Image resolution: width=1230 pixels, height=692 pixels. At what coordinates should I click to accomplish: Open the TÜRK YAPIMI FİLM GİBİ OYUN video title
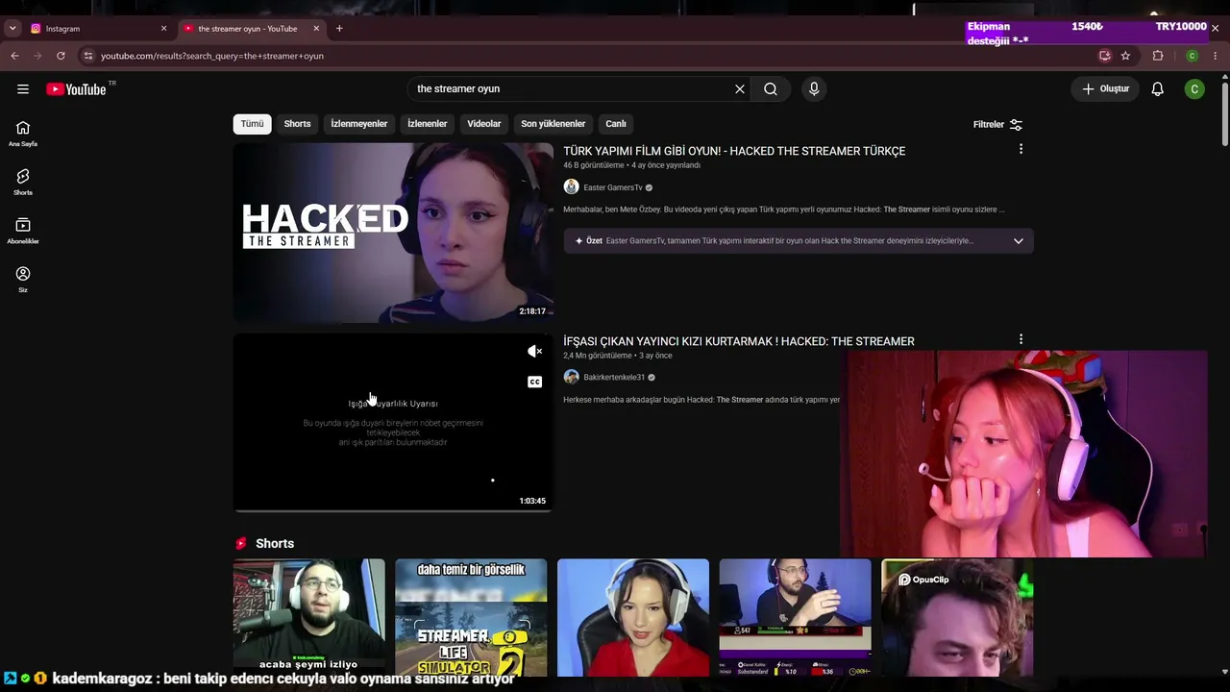(734, 151)
